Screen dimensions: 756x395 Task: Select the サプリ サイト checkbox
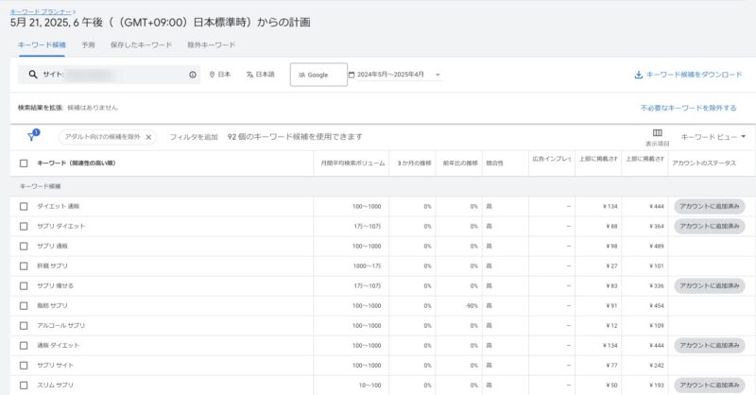pos(24,366)
